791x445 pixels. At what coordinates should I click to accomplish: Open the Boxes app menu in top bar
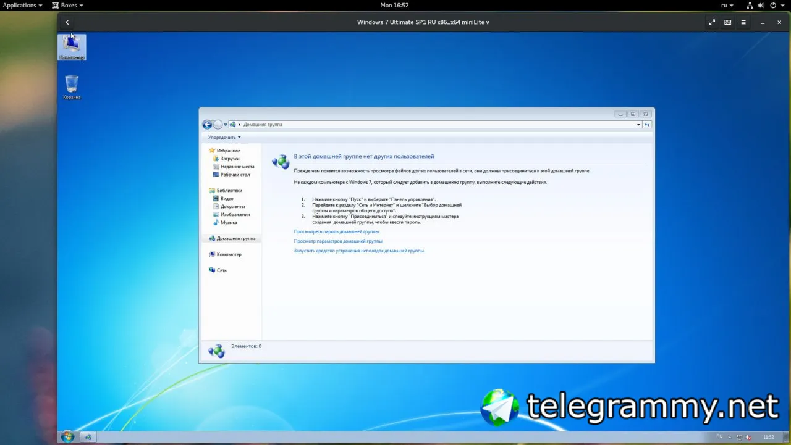[x=67, y=5]
